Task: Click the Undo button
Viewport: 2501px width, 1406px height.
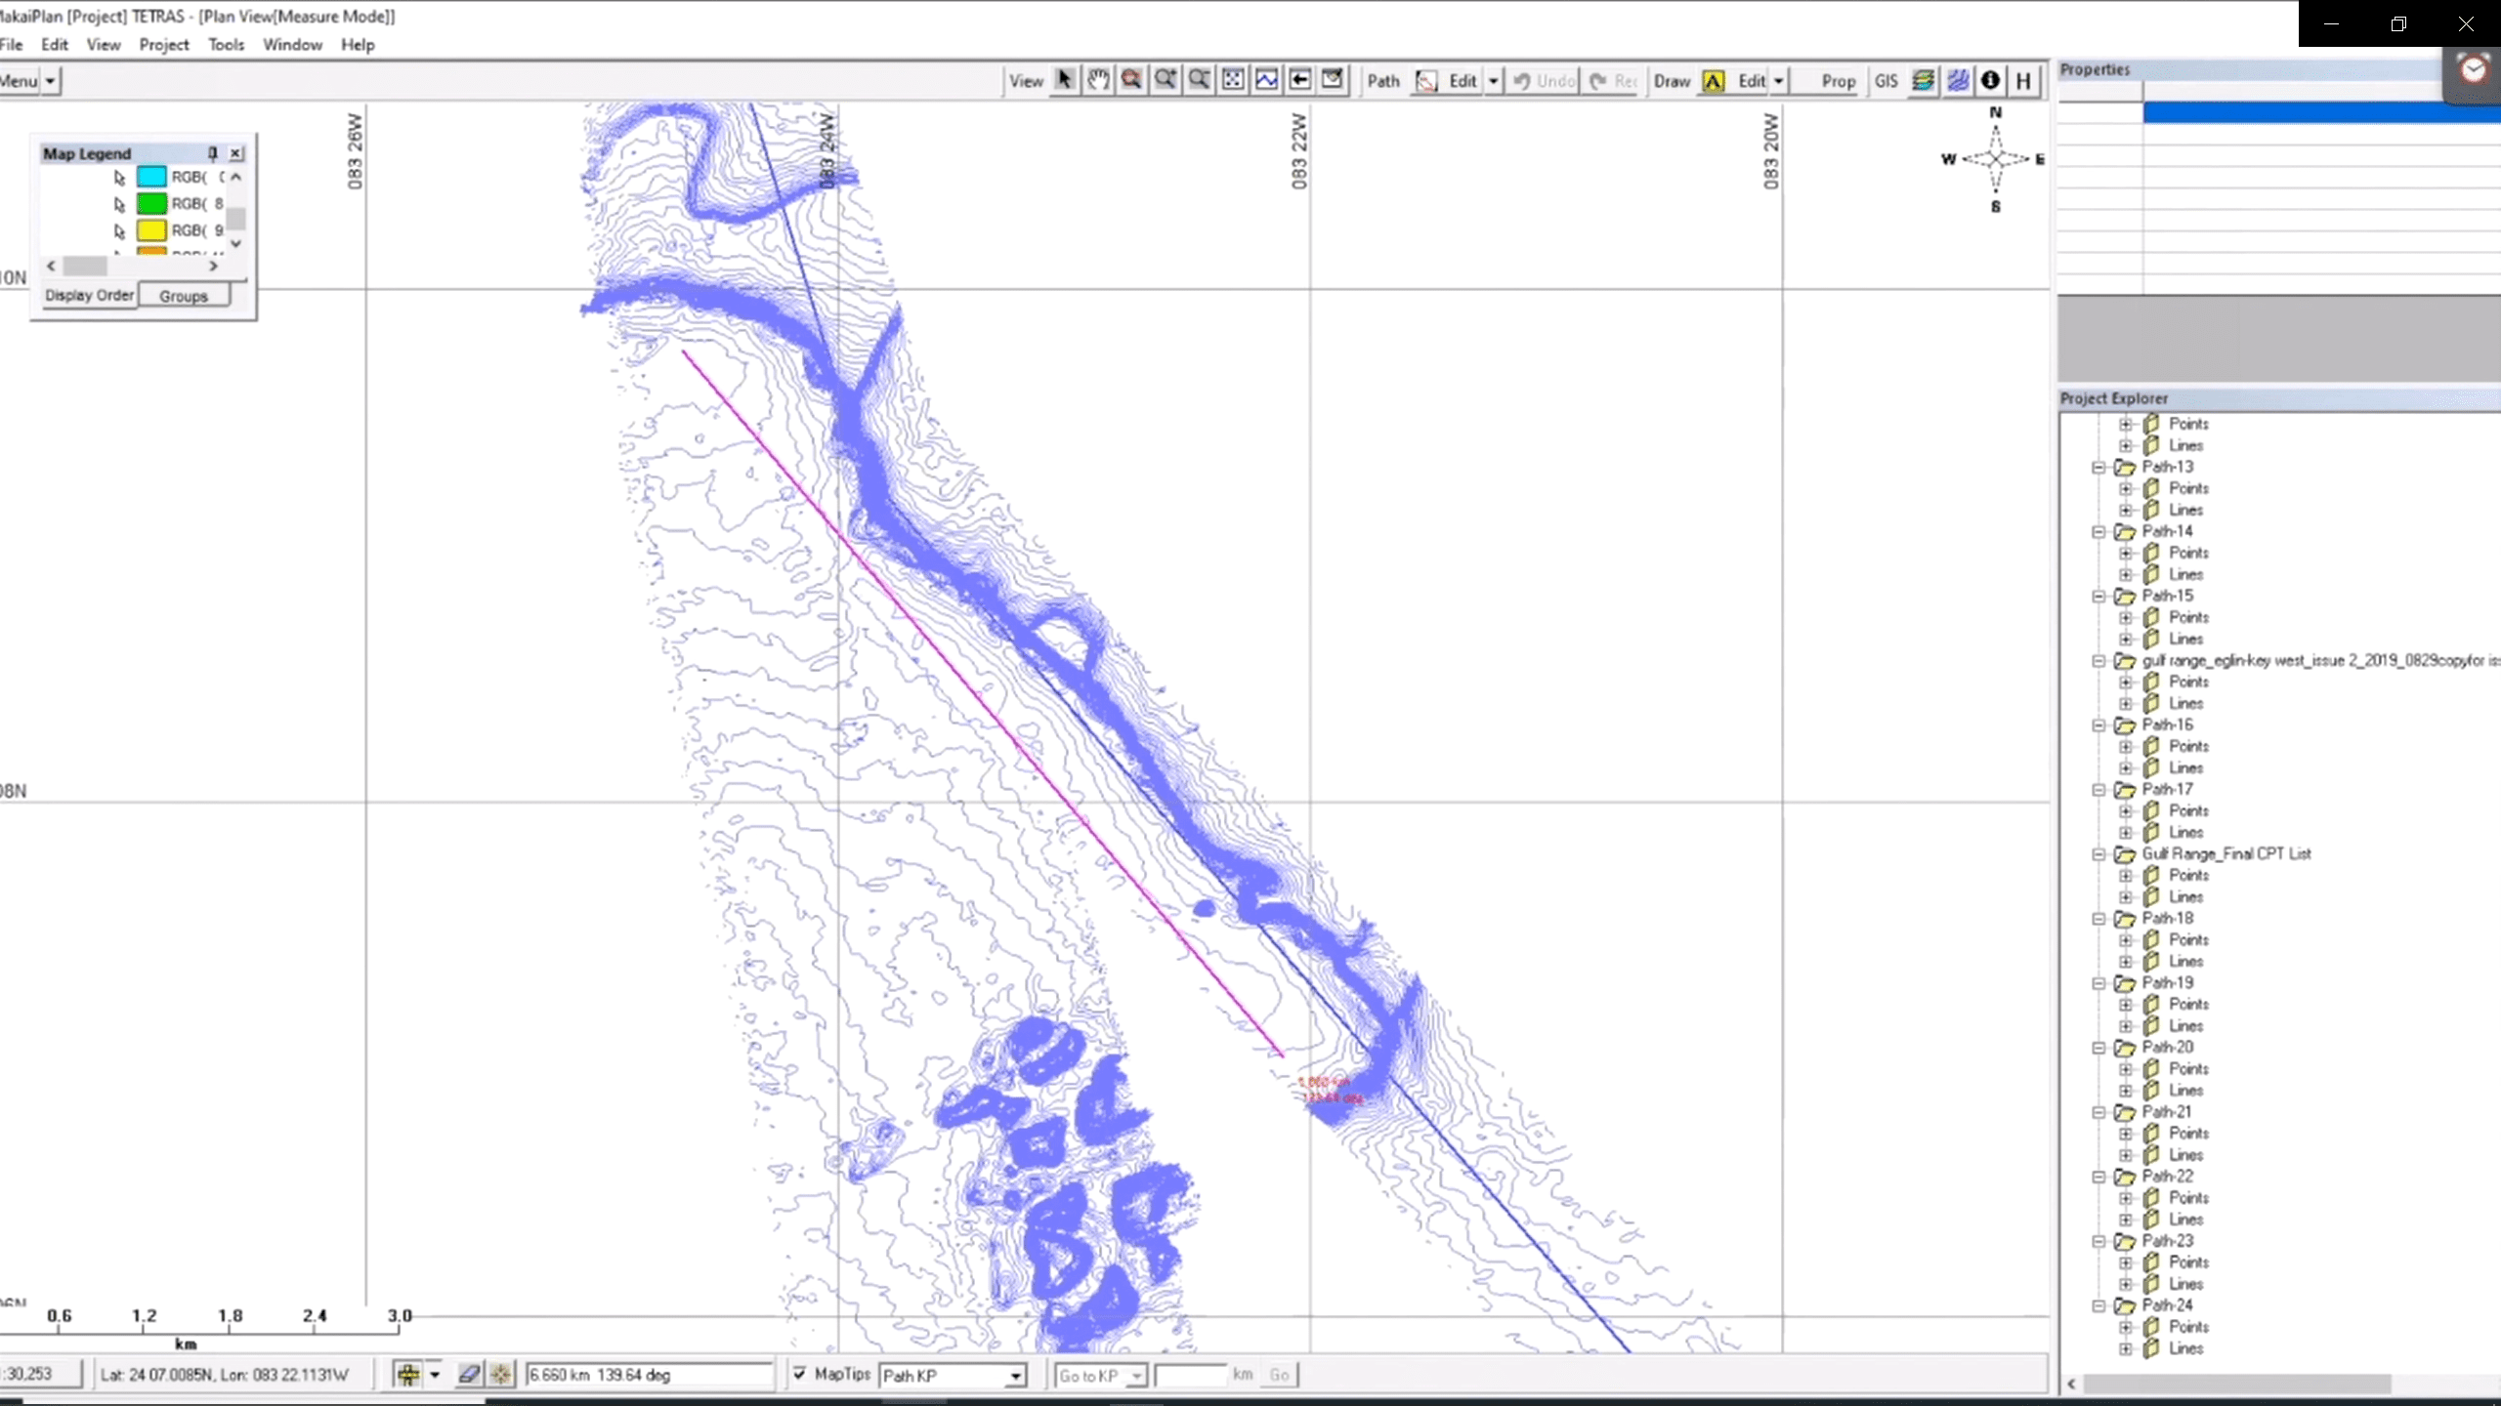Action: [x=1545, y=81]
